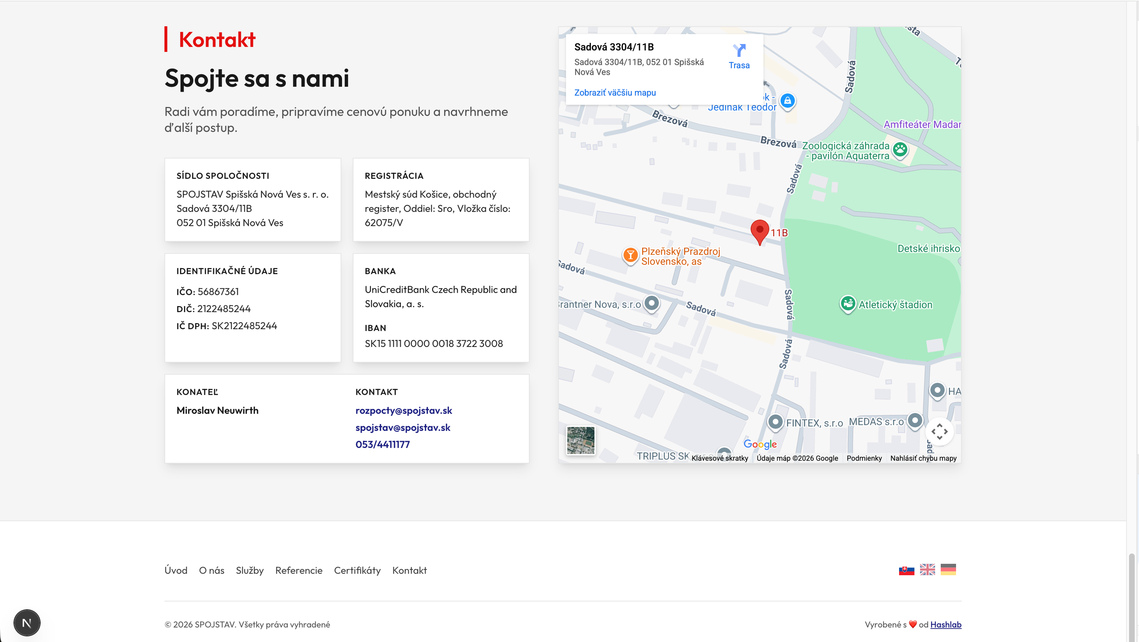
Task: Click Sadová 3304/11B map card title
Action: (614, 47)
